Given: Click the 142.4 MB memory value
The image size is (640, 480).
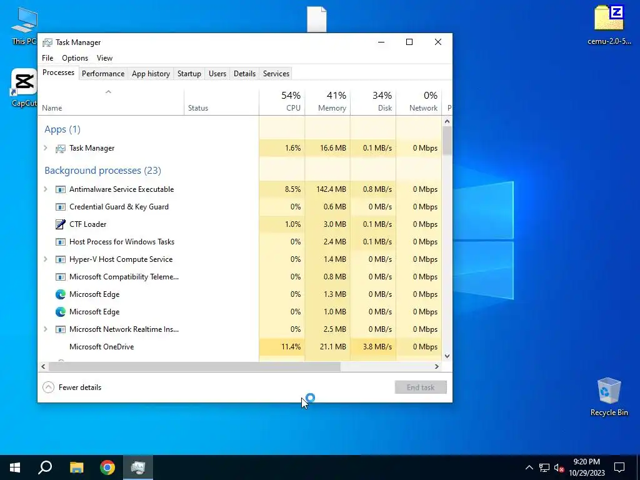Looking at the screenshot, I should 331,189.
